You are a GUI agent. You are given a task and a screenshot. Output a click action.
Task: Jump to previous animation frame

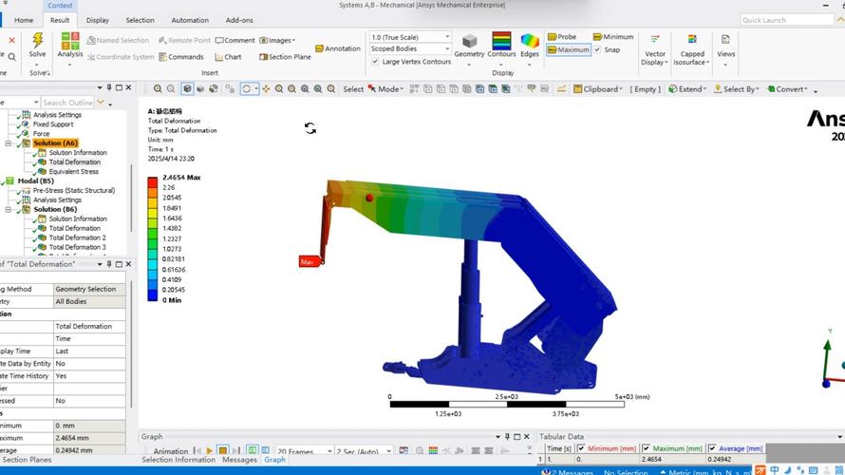pos(197,451)
